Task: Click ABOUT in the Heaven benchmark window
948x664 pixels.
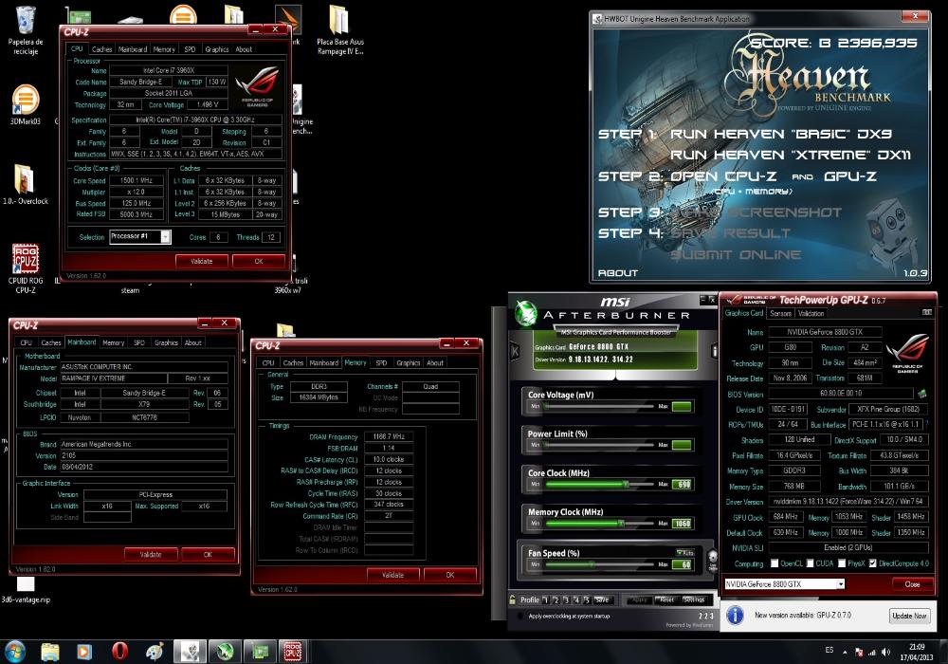Action: click(x=618, y=273)
